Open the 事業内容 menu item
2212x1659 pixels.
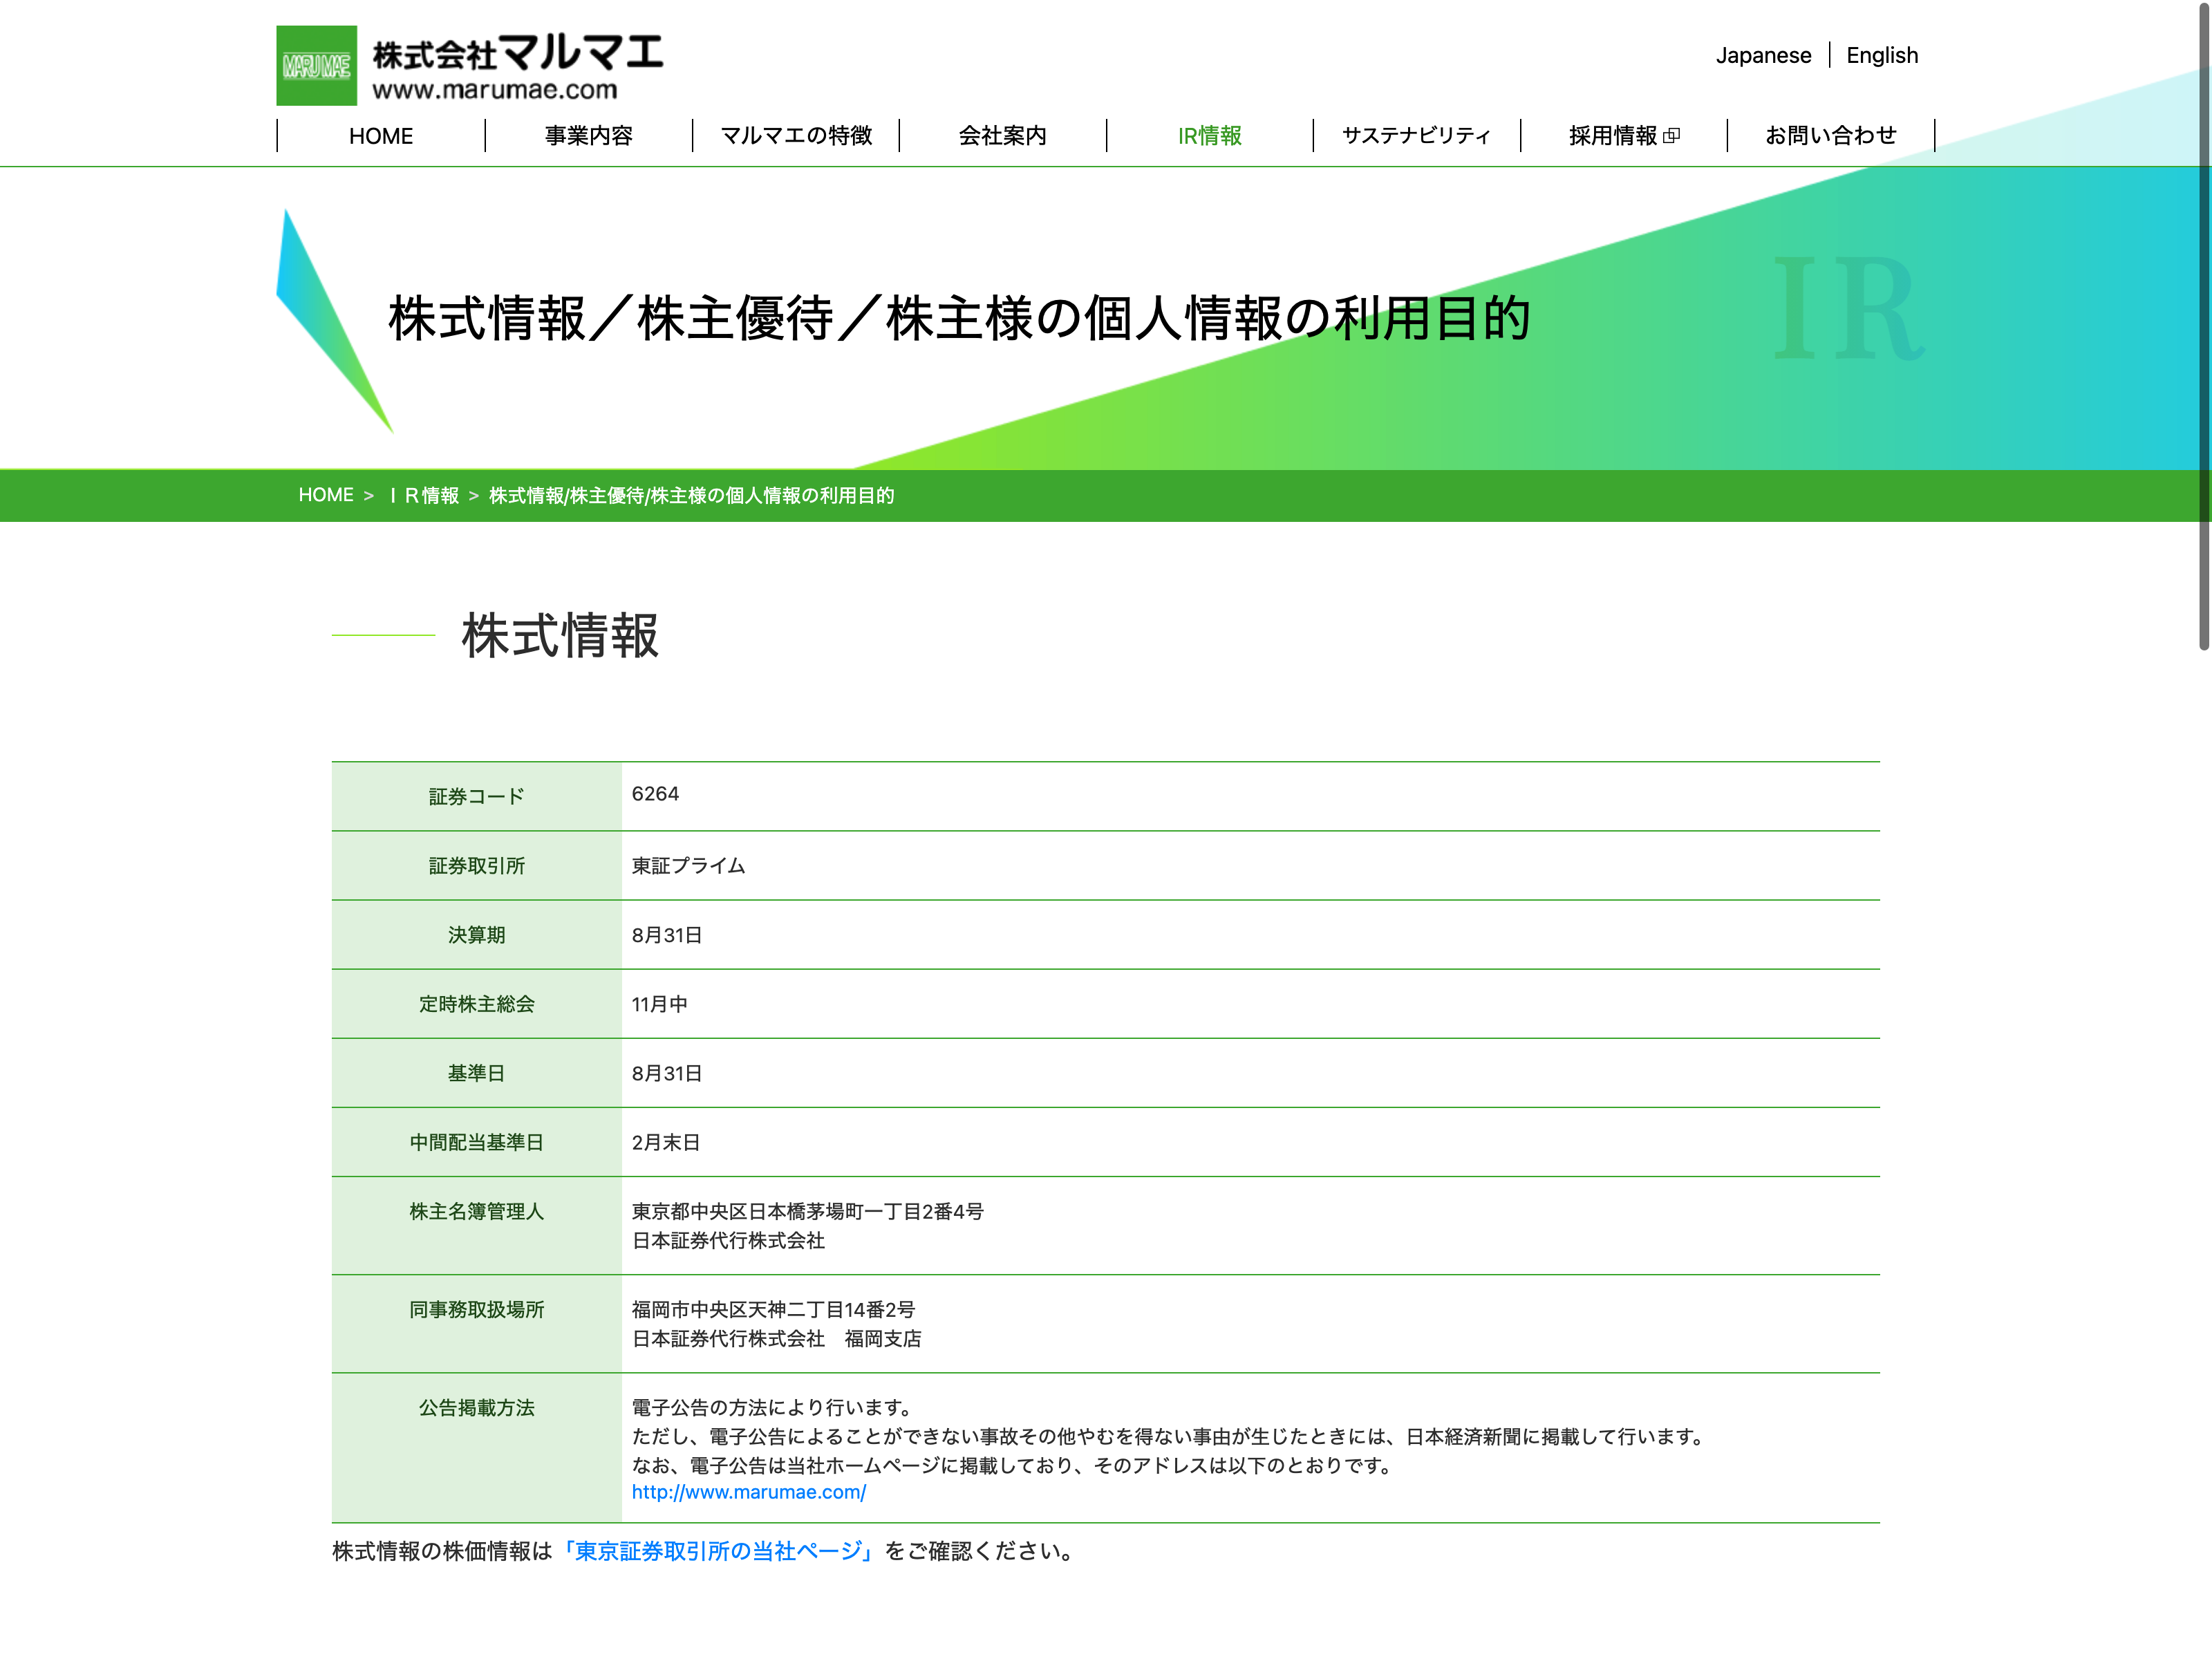click(x=588, y=136)
